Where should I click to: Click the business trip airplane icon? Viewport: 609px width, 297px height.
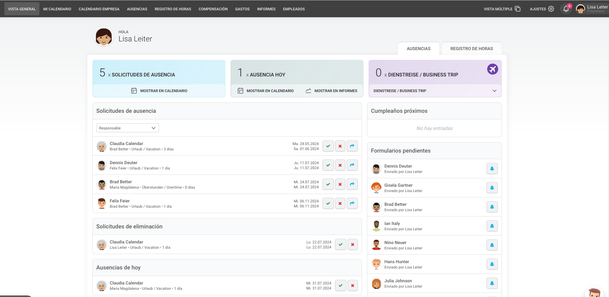493,69
